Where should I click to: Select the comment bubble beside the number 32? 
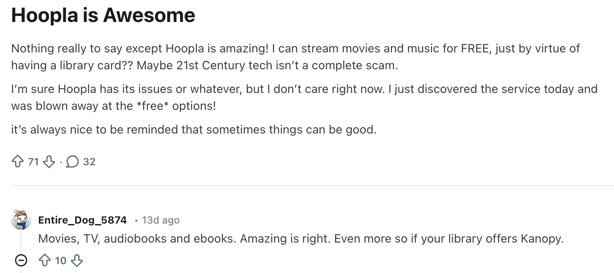point(72,161)
